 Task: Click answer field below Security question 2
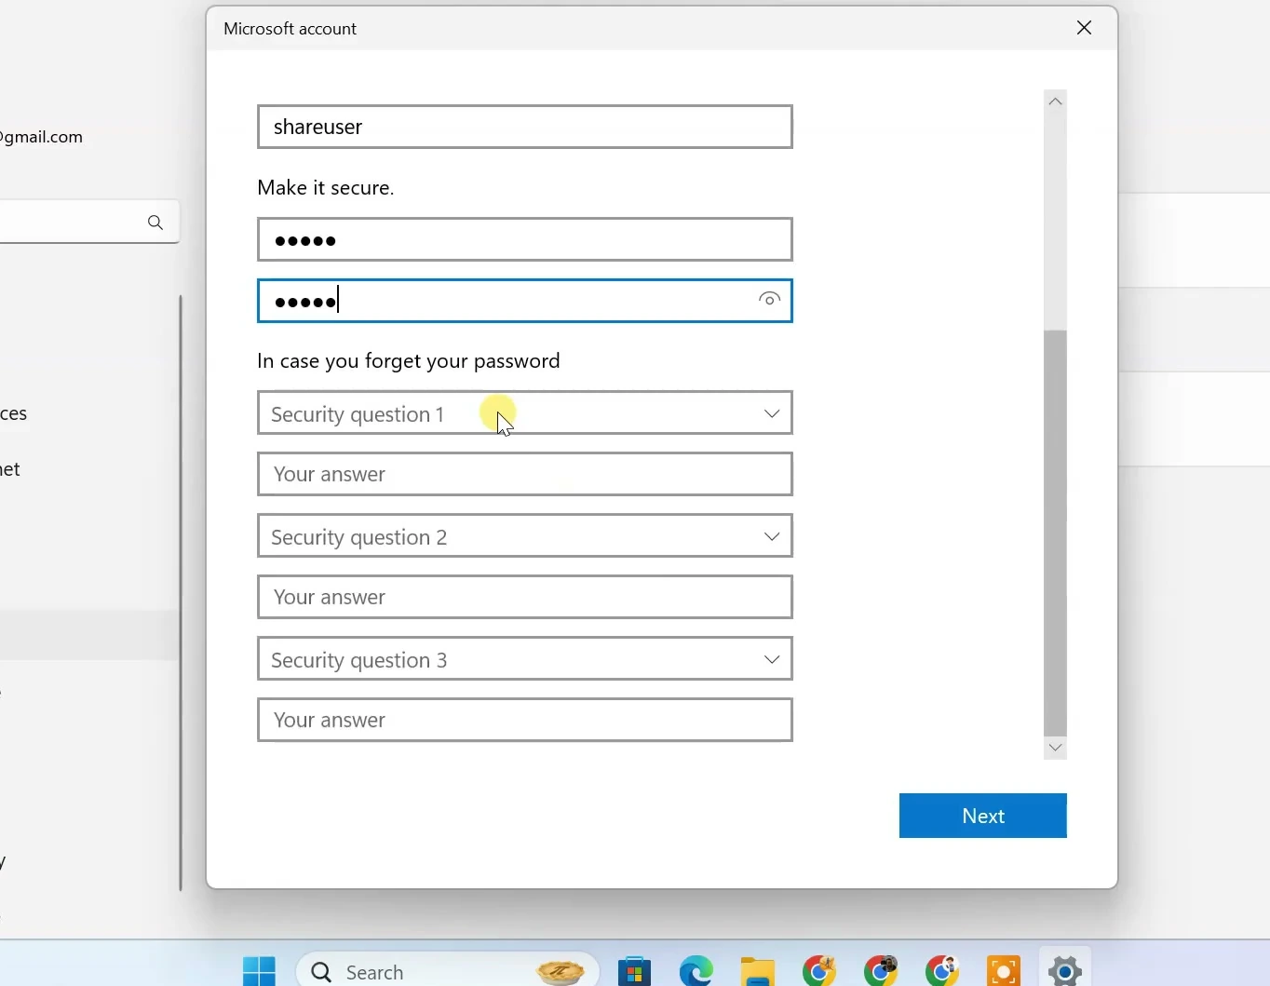pyautogui.click(x=525, y=598)
